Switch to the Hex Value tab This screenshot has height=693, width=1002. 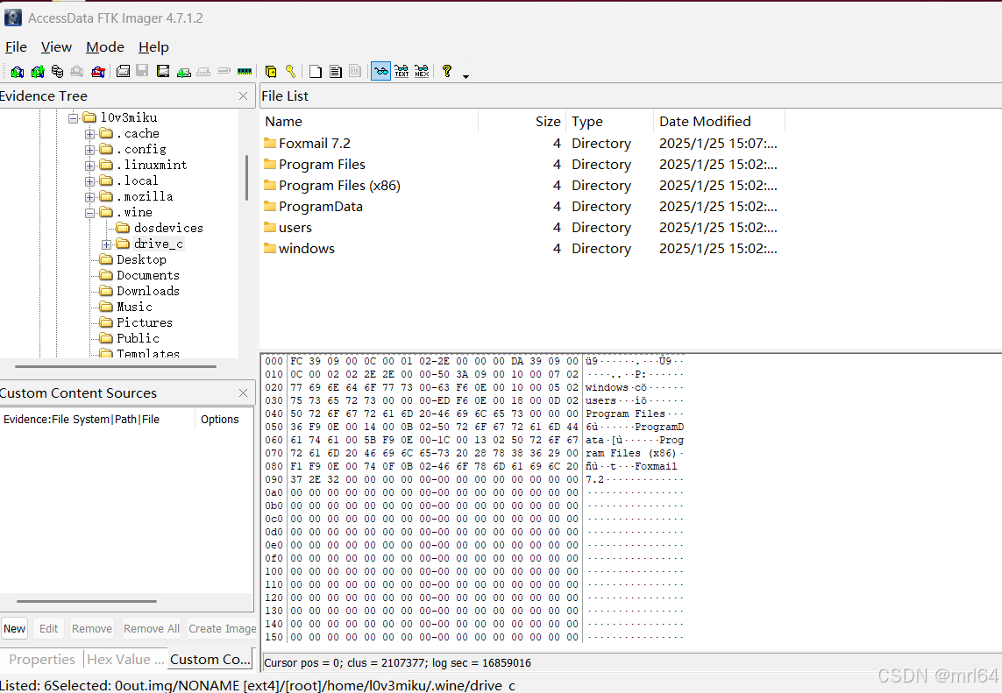coord(125,659)
